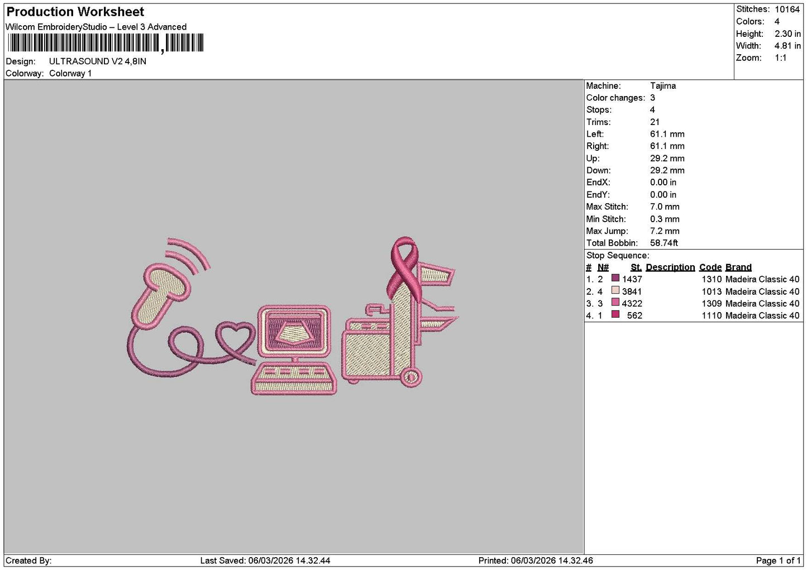Click the Stops value '4'

point(652,110)
